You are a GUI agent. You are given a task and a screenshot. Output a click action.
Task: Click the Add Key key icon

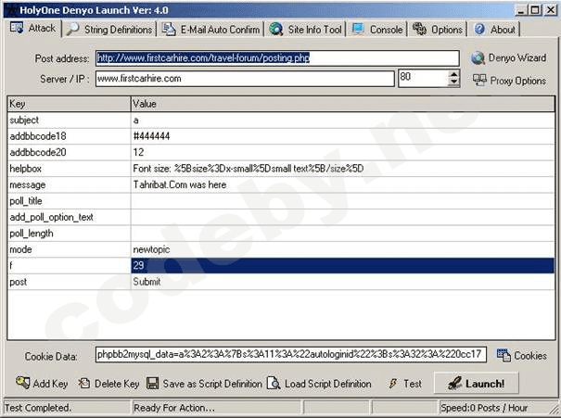[23, 383]
